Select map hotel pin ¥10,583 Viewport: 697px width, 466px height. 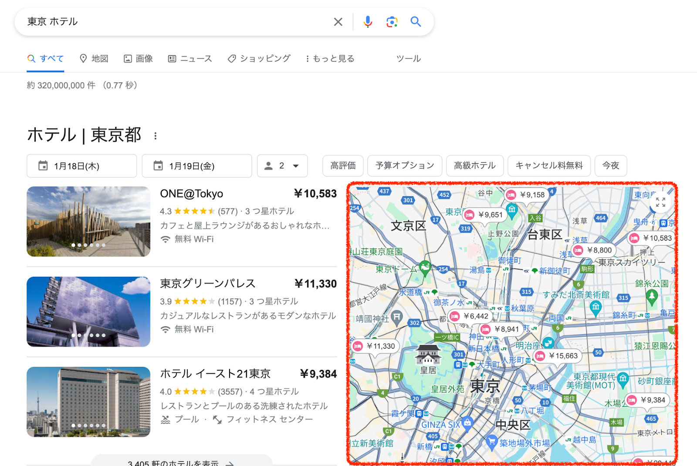652,238
